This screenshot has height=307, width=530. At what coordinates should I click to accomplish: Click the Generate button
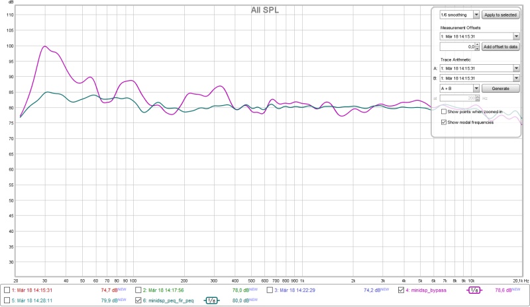click(x=500, y=88)
